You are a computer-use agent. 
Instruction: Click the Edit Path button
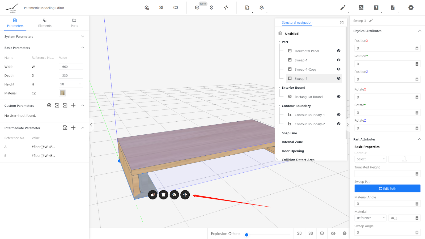pyautogui.click(x=387, y=189)
